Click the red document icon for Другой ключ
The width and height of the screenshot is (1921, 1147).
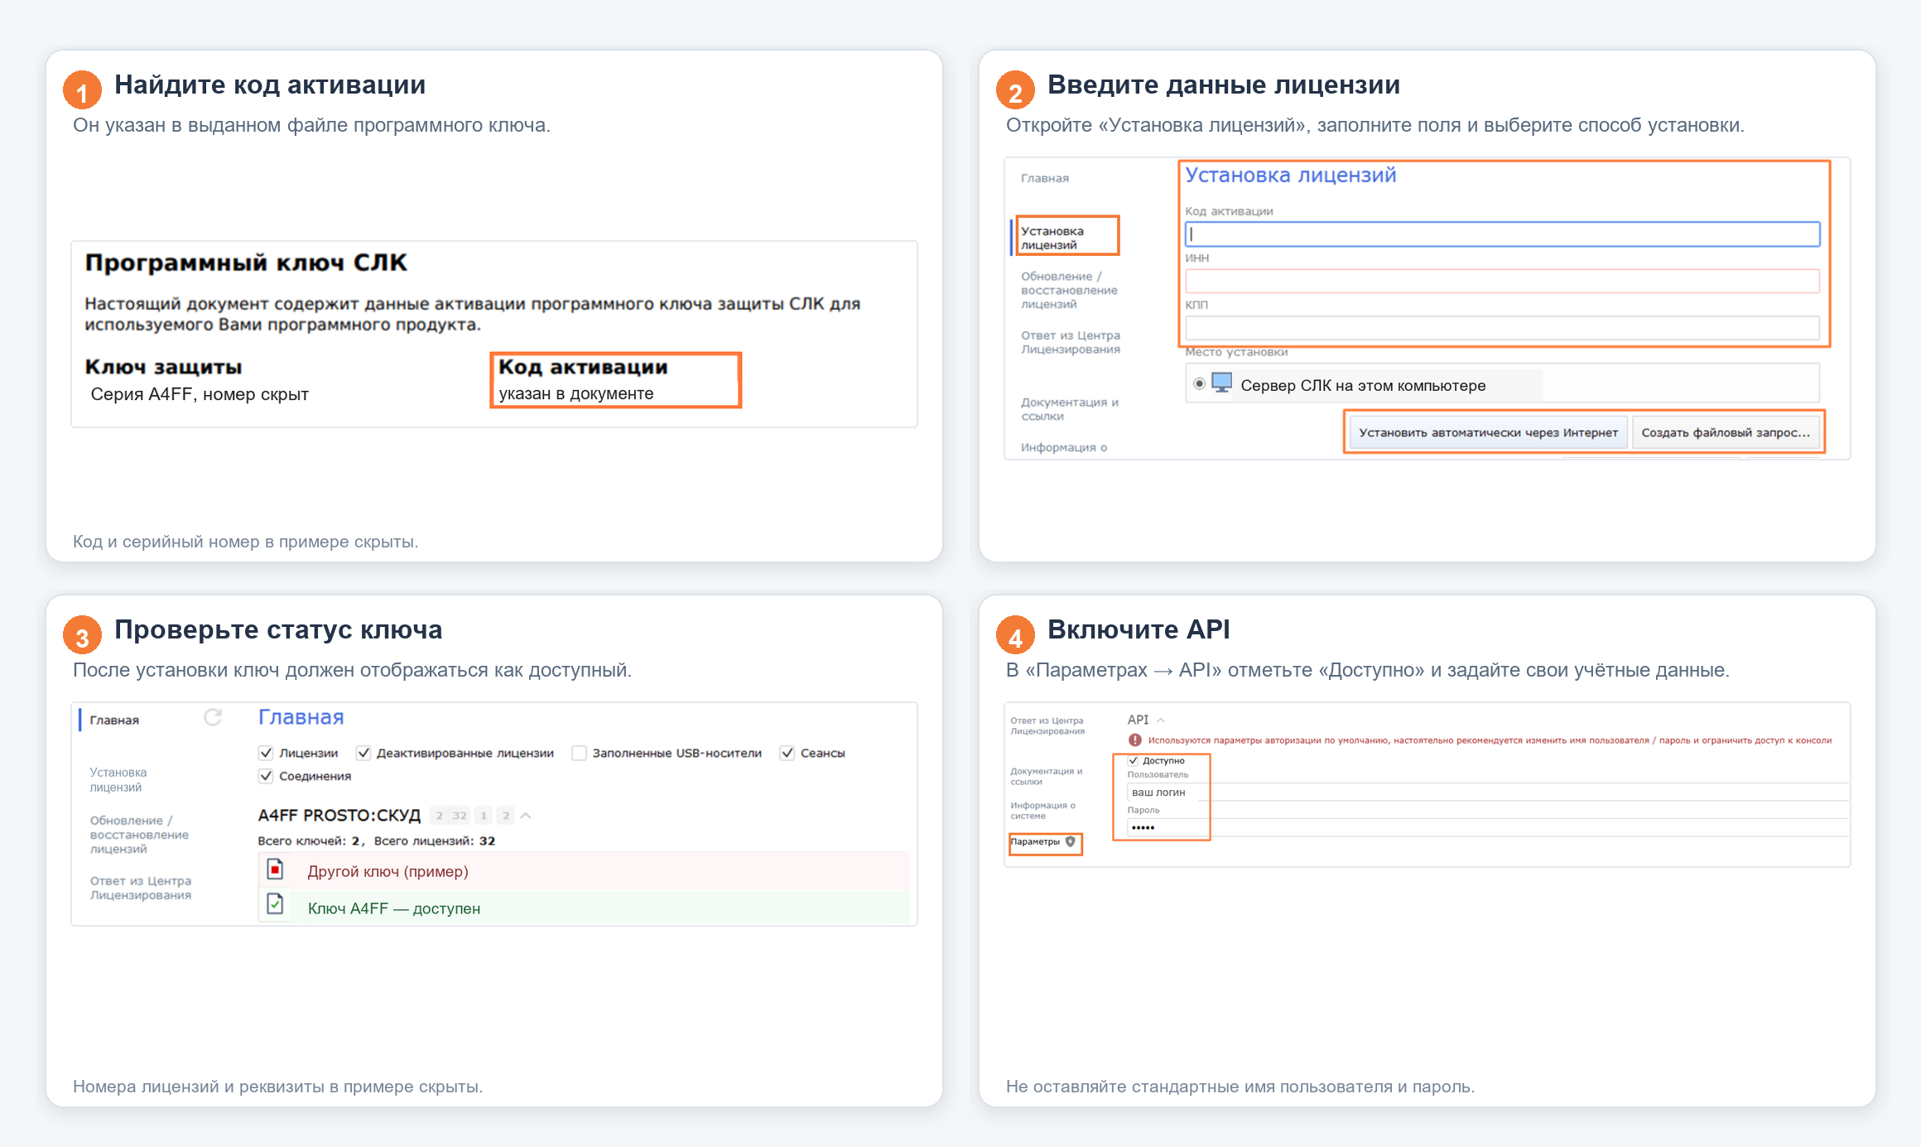(x=276, y=870)
